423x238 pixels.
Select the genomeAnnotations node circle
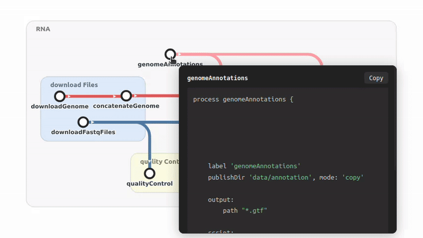click(x=170, y=54)
